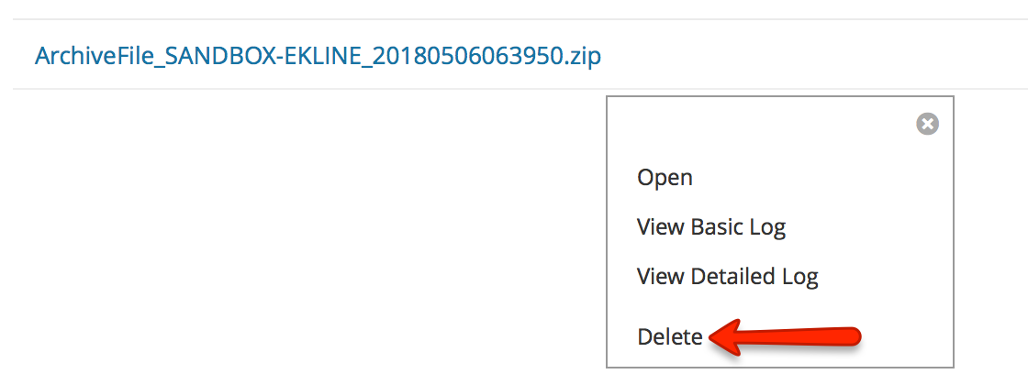
Task: Click the round gray close icon
Action: pyautogui.click(x=927, y=124)
